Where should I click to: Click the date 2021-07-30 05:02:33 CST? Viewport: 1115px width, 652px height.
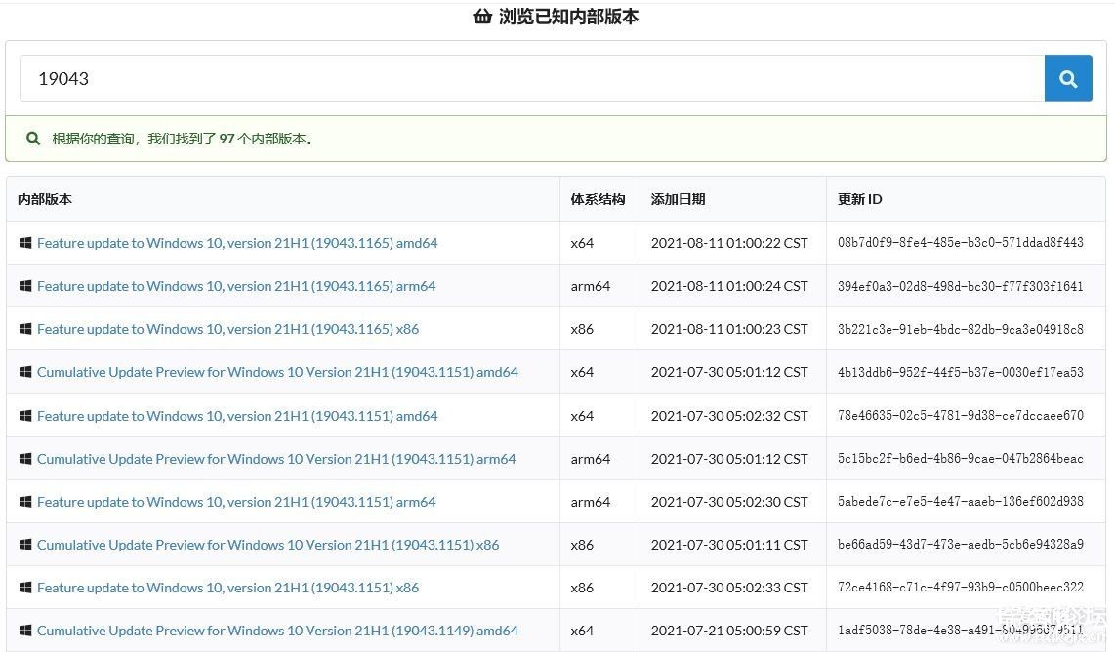click(x=729, y=588)
